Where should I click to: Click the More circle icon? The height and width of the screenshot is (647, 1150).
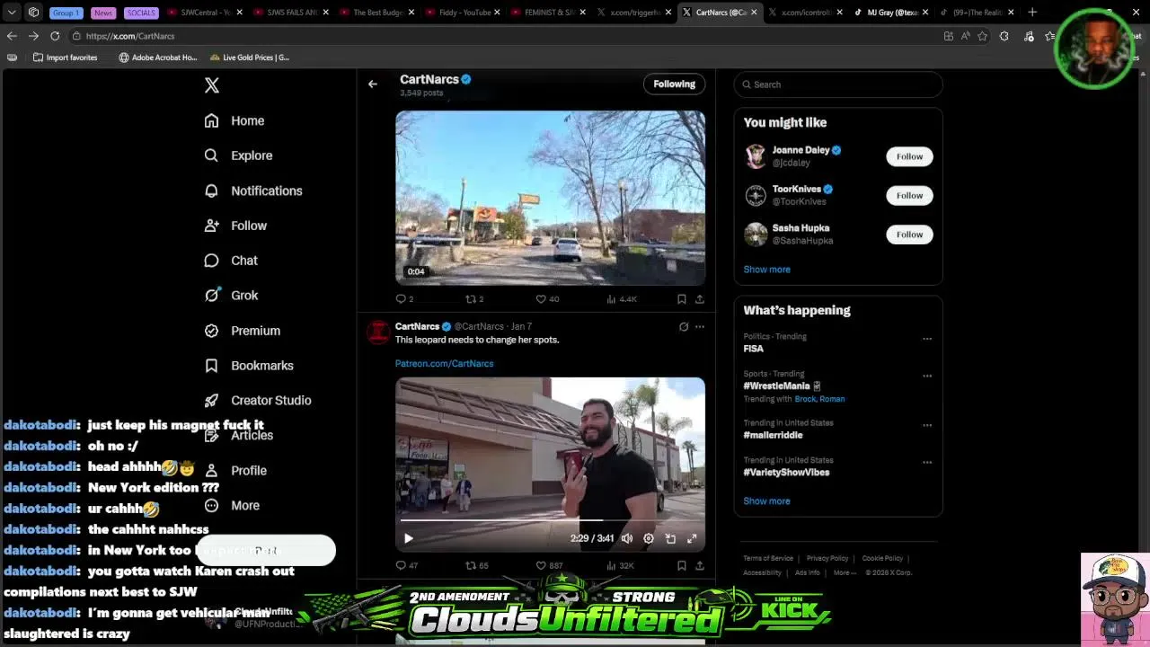(x=211, y=506)
